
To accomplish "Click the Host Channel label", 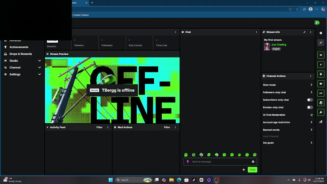I will (x=271, y=136).
